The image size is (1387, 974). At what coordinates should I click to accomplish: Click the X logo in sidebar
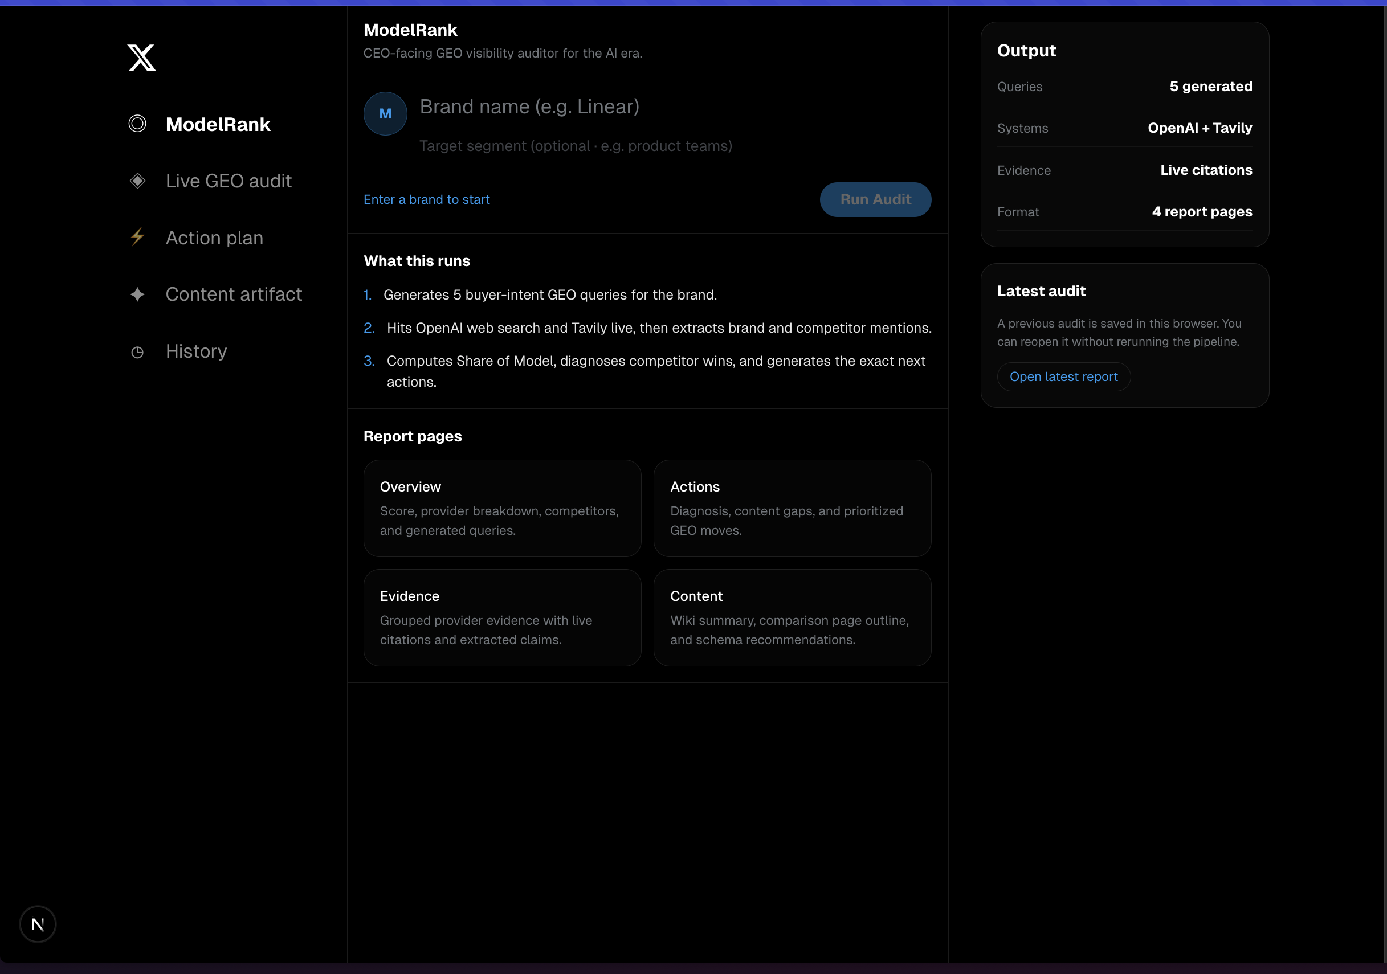141,58
